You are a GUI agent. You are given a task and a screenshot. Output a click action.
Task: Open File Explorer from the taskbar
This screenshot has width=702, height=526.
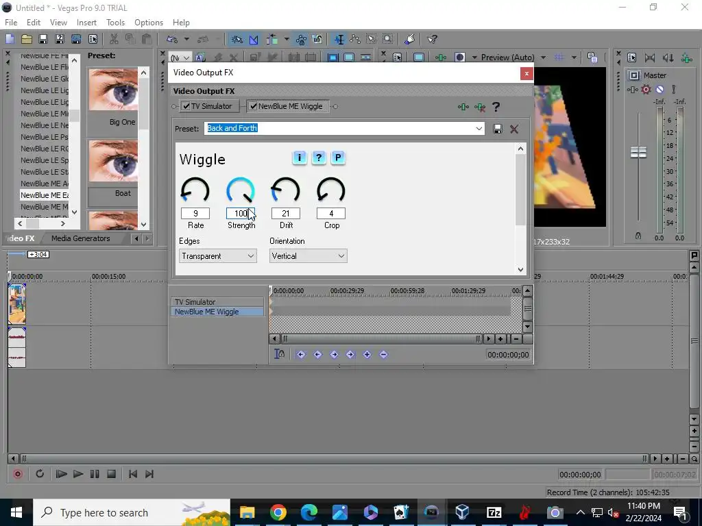(247, 512)
